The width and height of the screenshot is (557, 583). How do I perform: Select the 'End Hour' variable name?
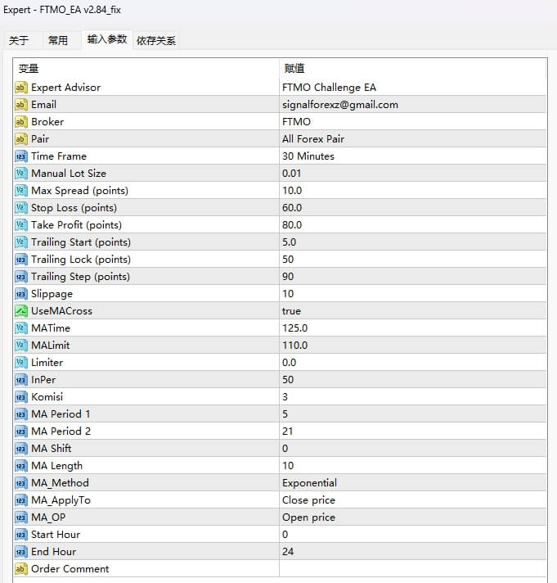click(x=53, y=551)
